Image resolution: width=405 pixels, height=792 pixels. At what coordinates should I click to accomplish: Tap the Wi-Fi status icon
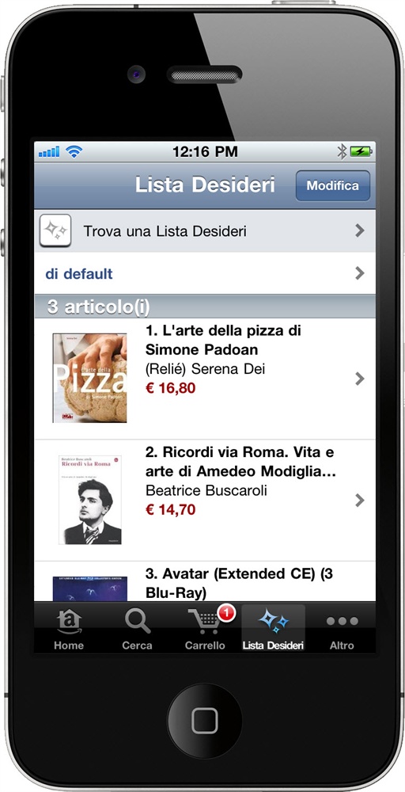[x=74, y=151]
